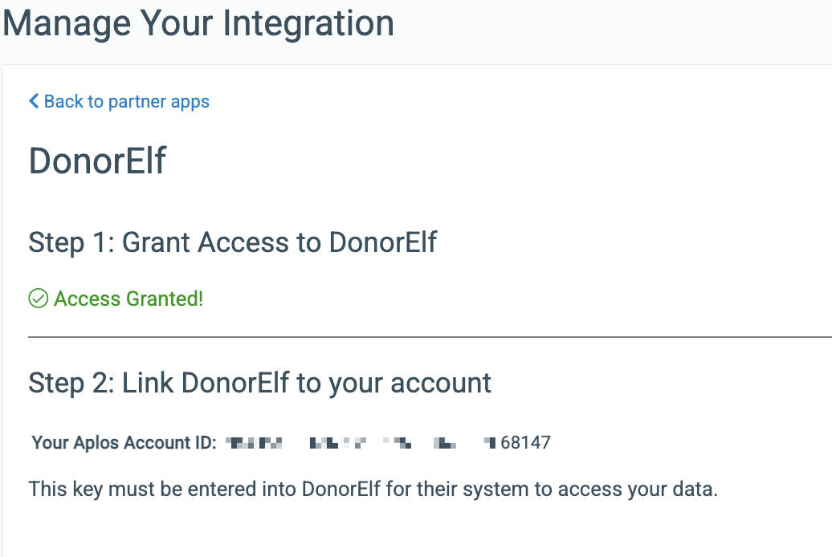Click the horizontal divider between steps

(x=430, y=336)
